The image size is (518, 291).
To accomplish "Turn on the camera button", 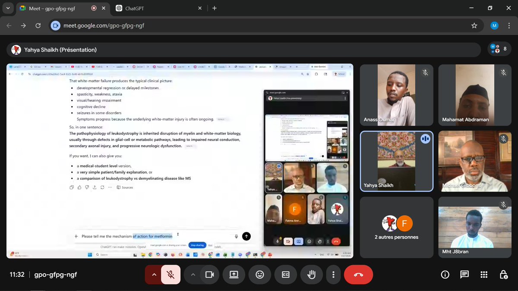I will point(210,275).
